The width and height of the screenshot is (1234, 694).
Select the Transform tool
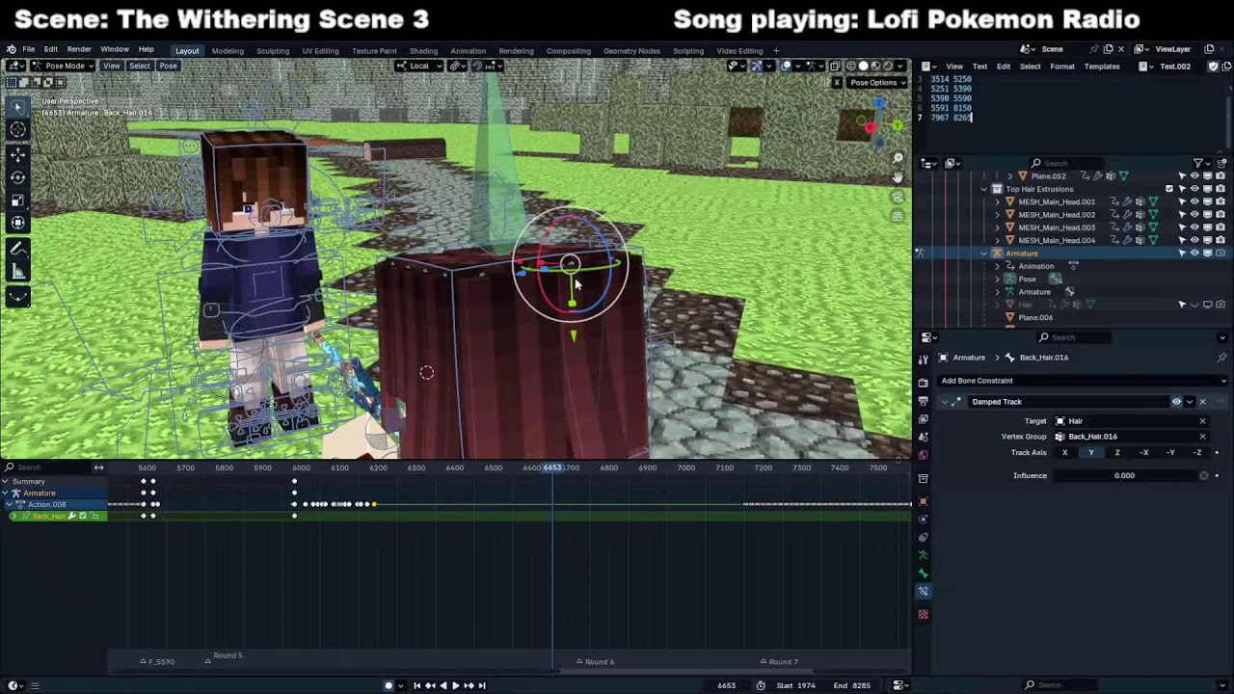coord(18,224)
